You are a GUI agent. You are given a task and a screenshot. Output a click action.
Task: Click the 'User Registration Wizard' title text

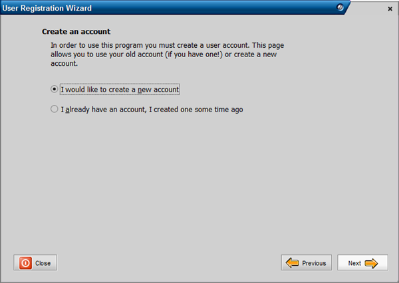tap(47, 8)
